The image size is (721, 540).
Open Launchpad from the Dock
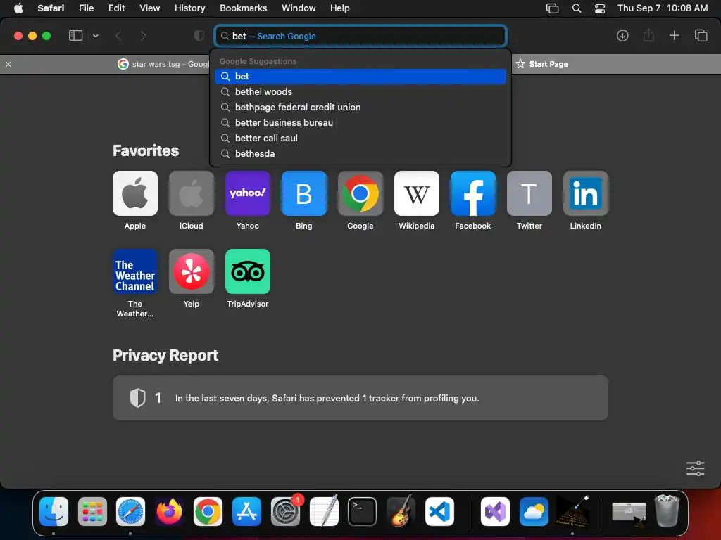pyautogui.click(x=92, y=511)
